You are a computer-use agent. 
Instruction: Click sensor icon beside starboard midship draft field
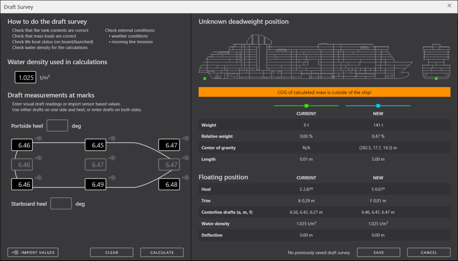tap(112, 178)
